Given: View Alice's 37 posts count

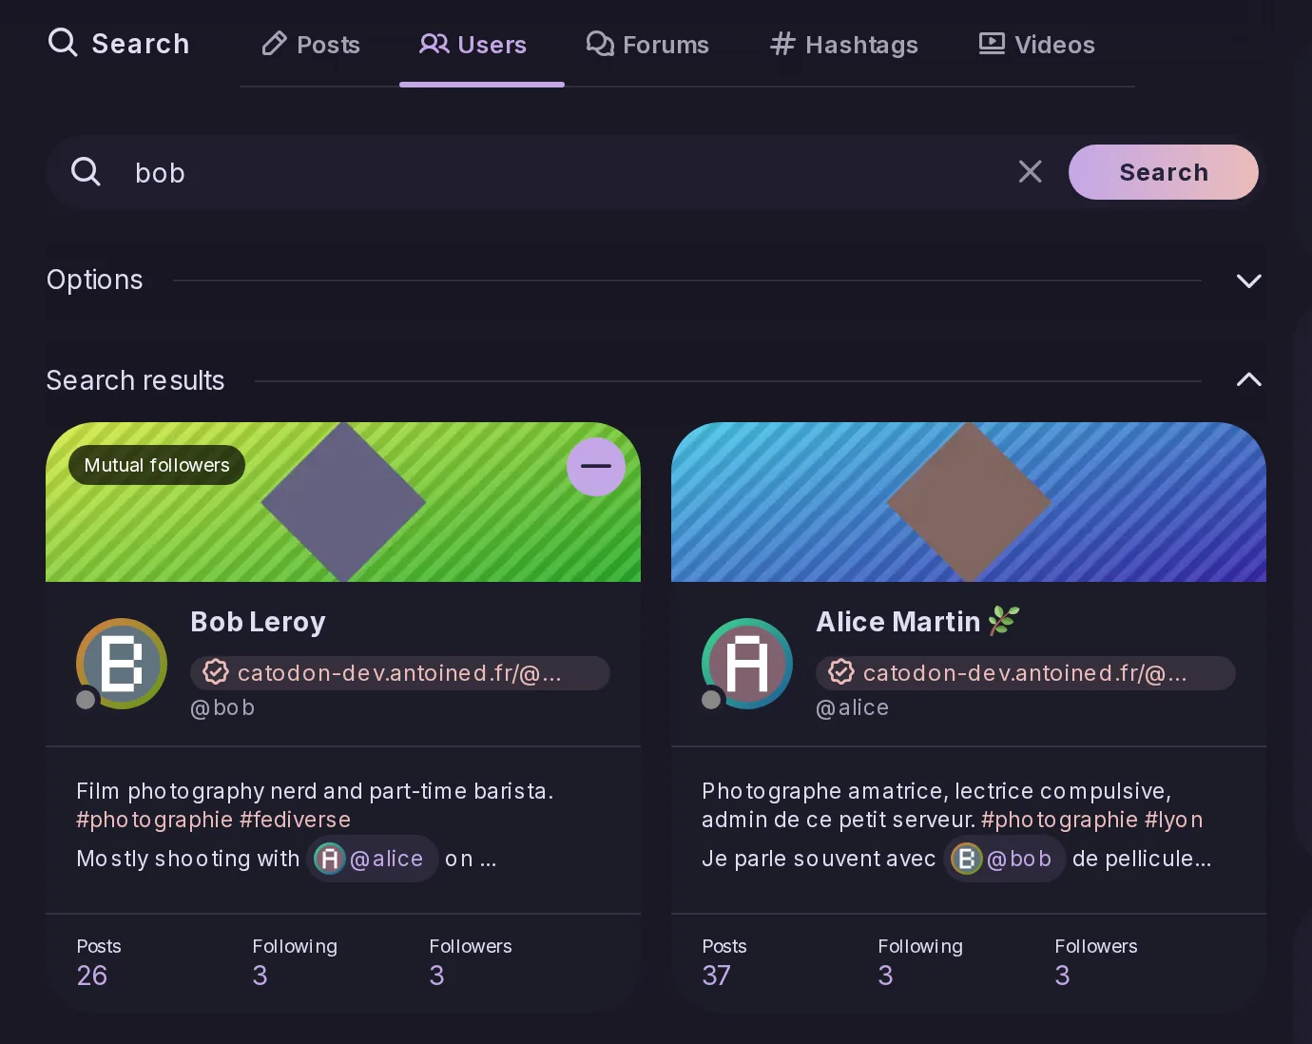Looking at the screenshot, I should click(x=724, y=961).
